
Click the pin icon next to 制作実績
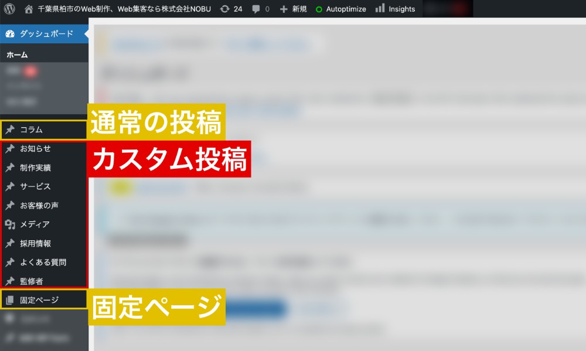click(x=10, y=168)
